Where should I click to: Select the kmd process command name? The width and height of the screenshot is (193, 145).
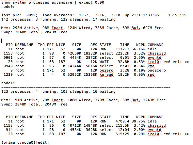point(151,66)
